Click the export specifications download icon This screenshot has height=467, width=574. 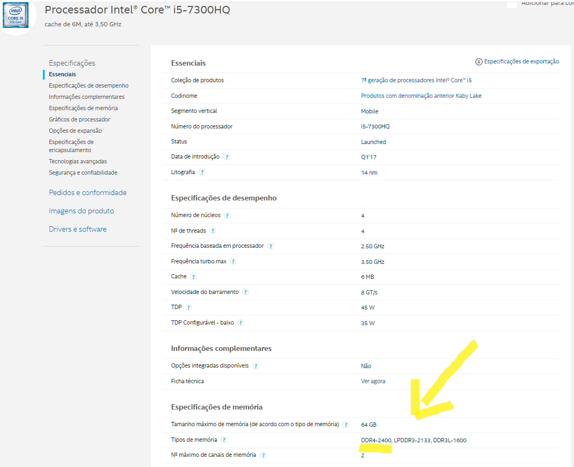(478, 62)
